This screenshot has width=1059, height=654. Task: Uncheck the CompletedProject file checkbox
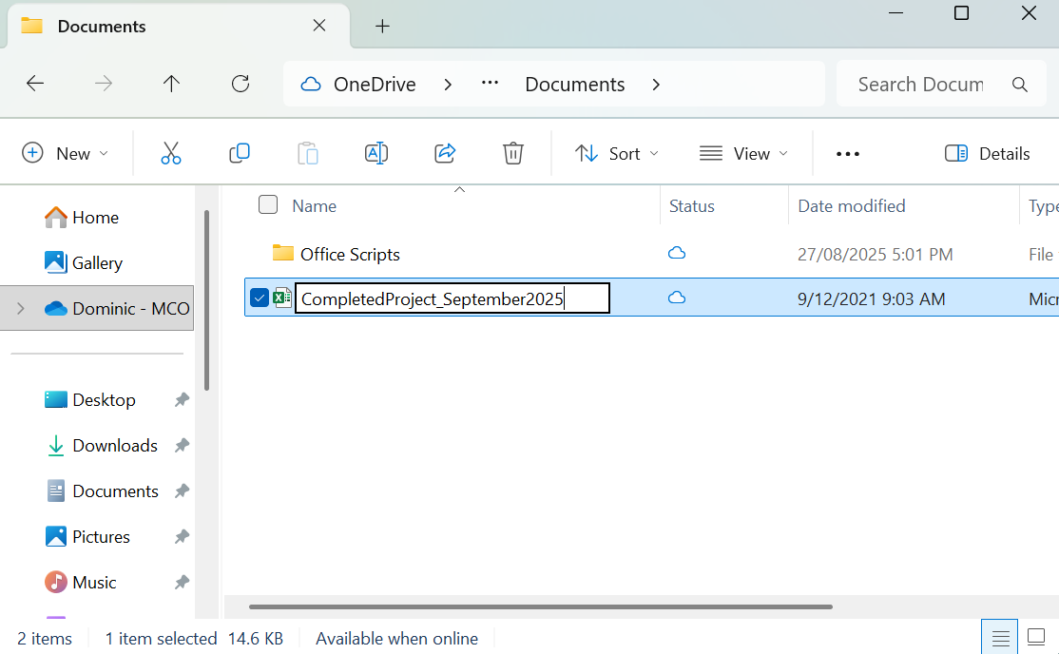point(260,298)
